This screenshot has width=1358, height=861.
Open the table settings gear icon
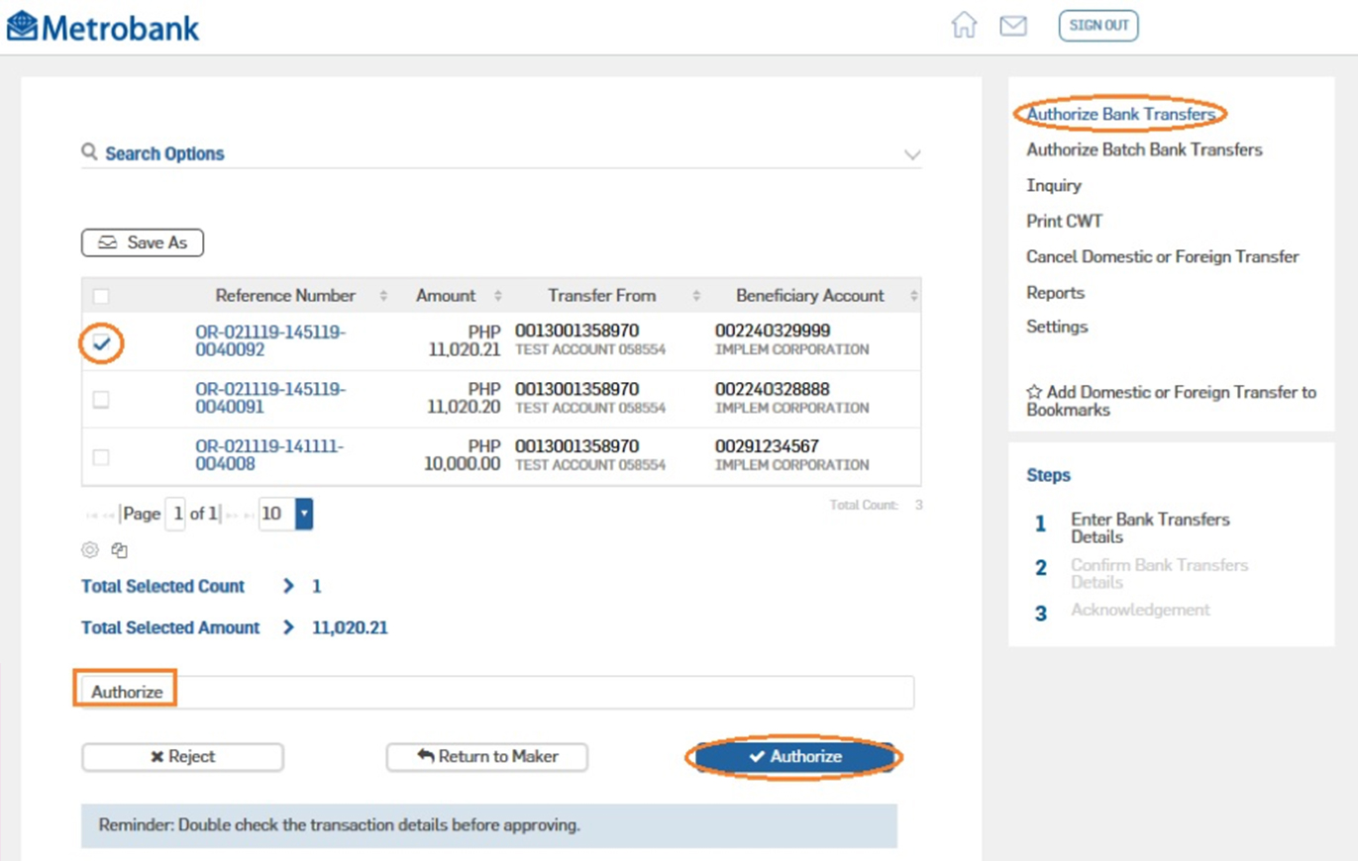pyautogui.click(x=89, y=550)
